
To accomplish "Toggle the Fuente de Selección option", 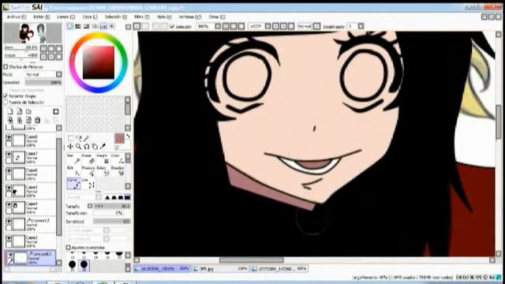I will click(x=6, y=102).
